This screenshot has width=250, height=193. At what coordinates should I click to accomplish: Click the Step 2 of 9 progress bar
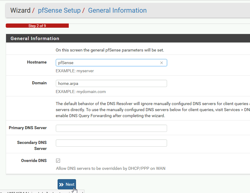(37, 26)
